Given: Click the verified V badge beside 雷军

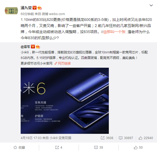Looking at the screenshot, I should (33, 46).
